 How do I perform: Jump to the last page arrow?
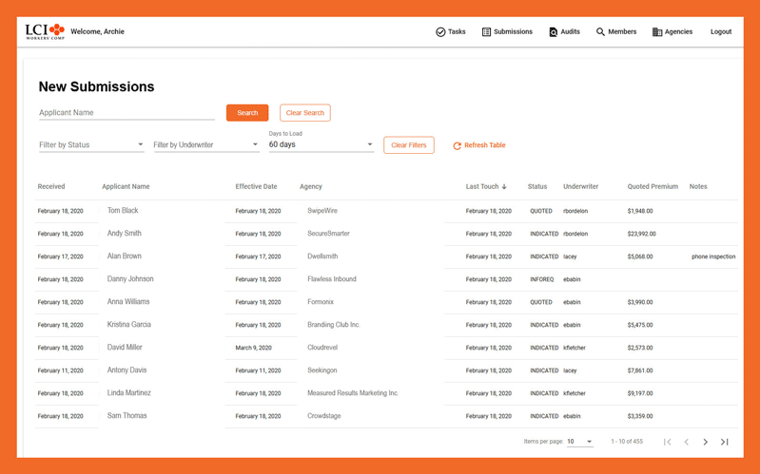pos(724,442)
